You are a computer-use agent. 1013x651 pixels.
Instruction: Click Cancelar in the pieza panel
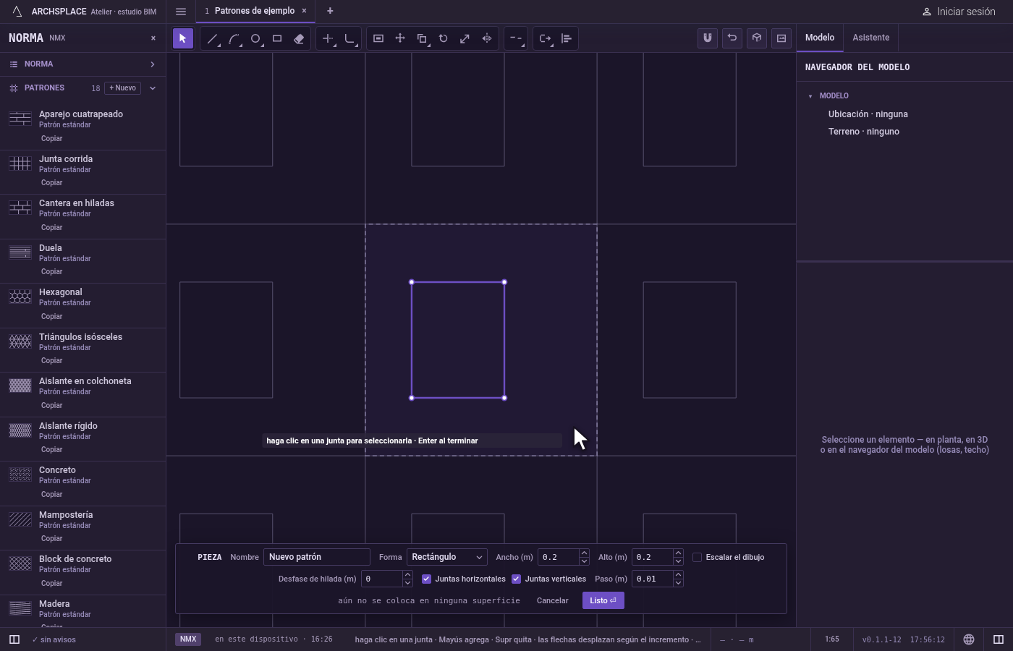pyautogui.click(x=552, y=600)
